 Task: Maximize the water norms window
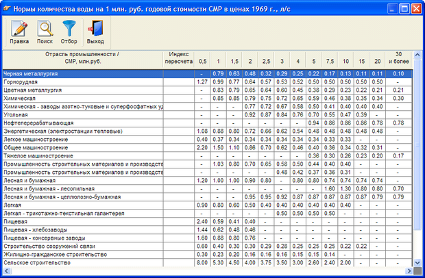pos(404,9)
